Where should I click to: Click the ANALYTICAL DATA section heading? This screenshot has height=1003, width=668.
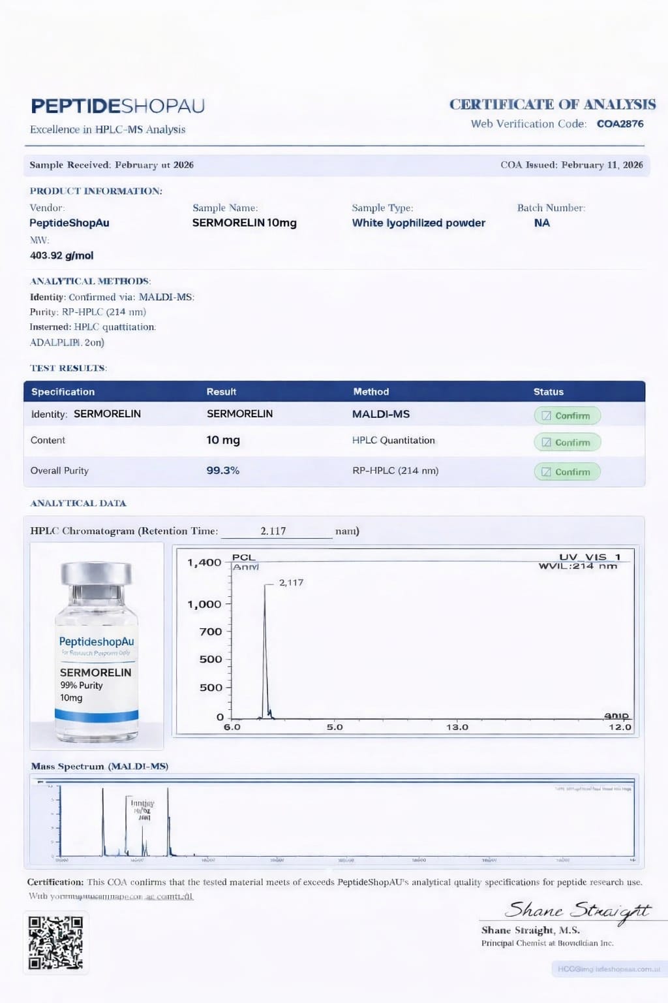click(x=78, y=503)
